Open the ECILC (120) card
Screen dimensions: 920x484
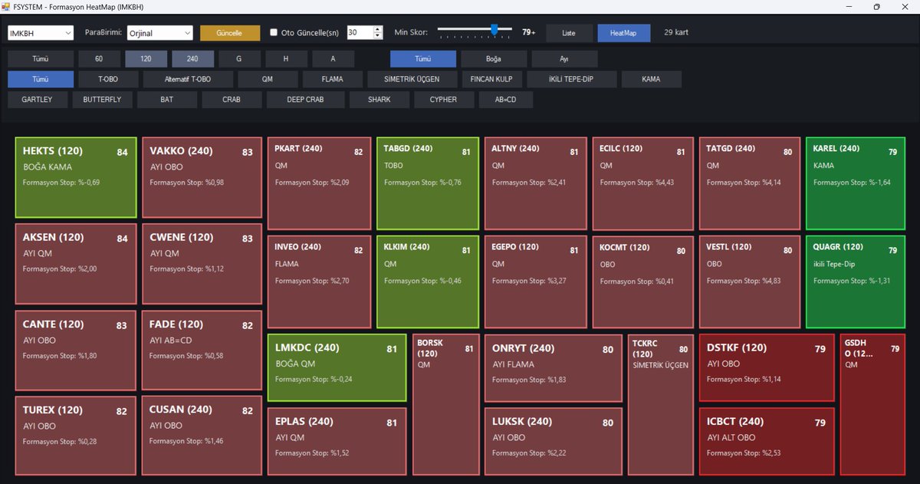coord(643,184)
